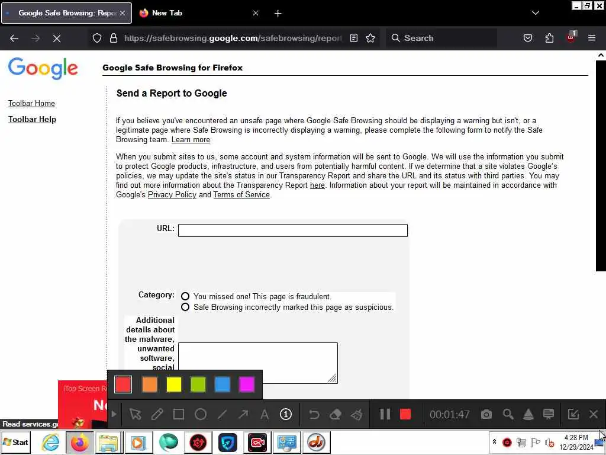Select the pencil drawing tool
Screen dimensions: 606x455
[157, 414]
